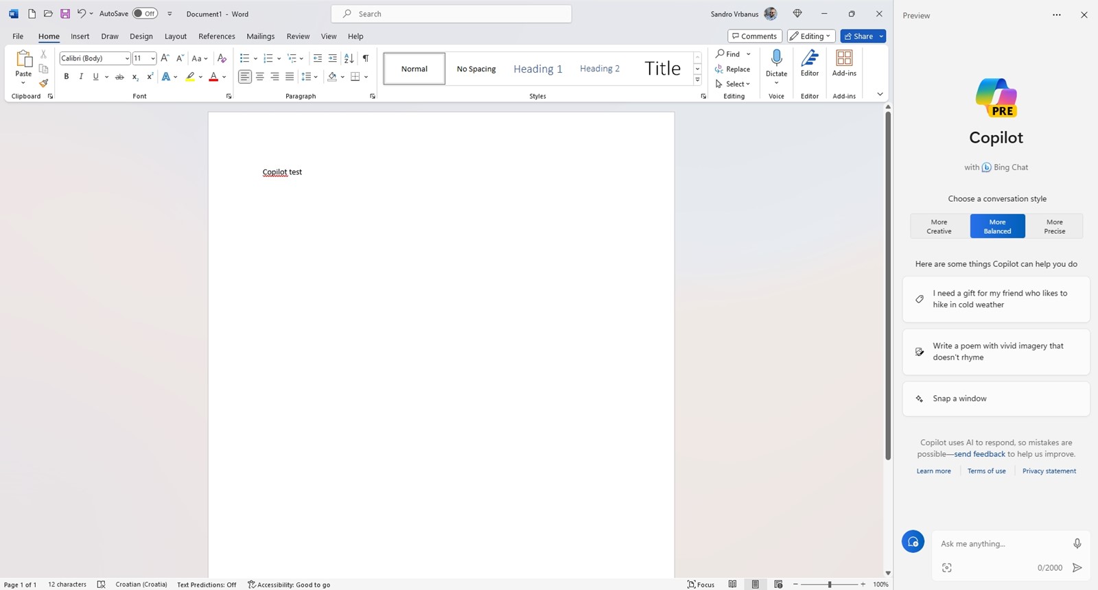Click the Cut scissors icon
Image resolution: width=1098 pixels, height=590 pixels.
click(43, 54)
